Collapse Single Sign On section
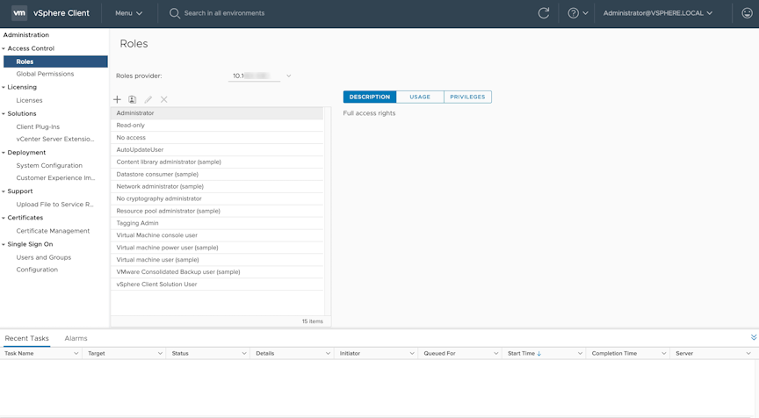Viewport: 759px width, 418px height. (x=4, y=244)
